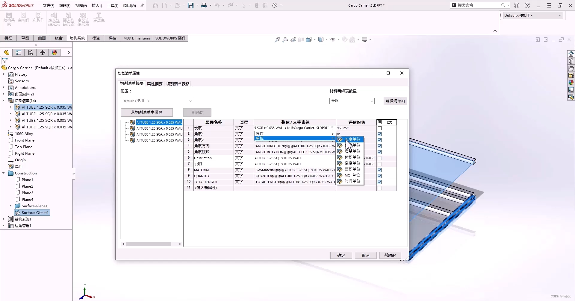The height and width of the screenshot is (301, 575).
Task: Open the DisplayManager color ball tab icon
Action: point(55,53)
